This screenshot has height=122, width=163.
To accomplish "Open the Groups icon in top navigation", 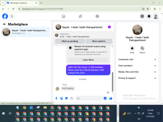I will (97, 16).
